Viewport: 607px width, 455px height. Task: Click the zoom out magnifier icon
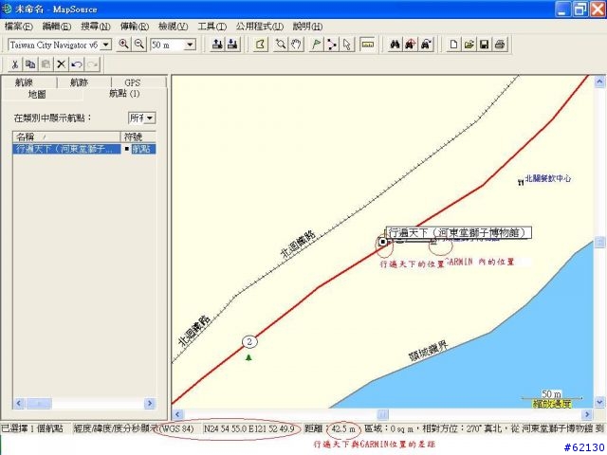point(139,45)
